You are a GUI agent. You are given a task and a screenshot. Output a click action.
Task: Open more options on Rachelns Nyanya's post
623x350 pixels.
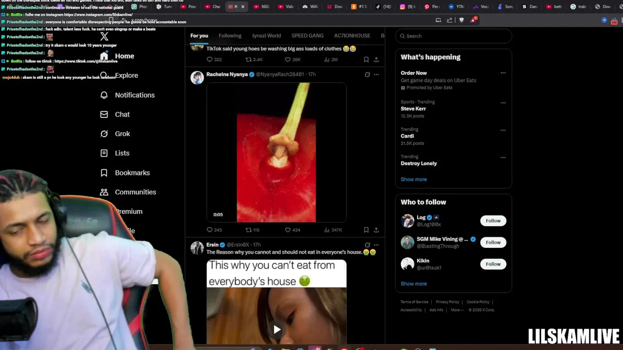point(376,74)
